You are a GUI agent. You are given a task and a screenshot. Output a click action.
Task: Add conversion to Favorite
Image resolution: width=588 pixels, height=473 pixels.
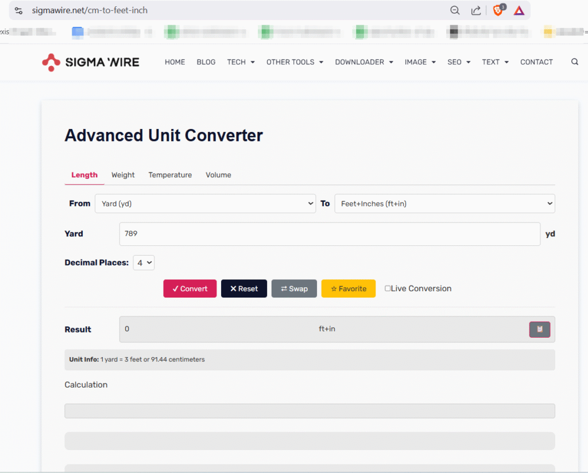(x=349, y=289)
